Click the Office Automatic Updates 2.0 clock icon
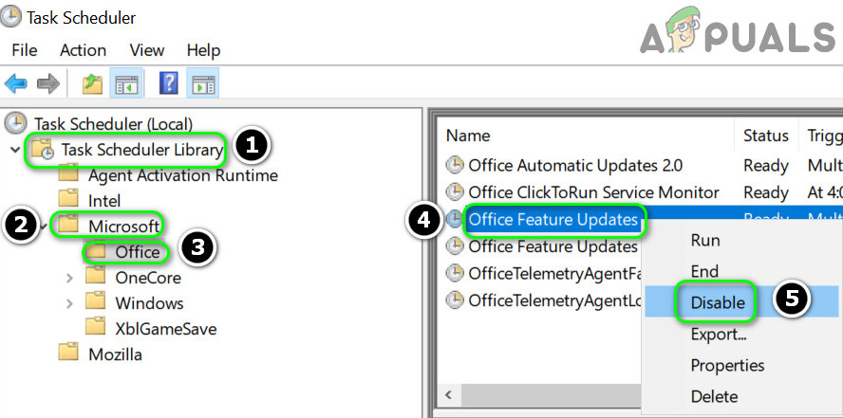 [x=456, y=165]
